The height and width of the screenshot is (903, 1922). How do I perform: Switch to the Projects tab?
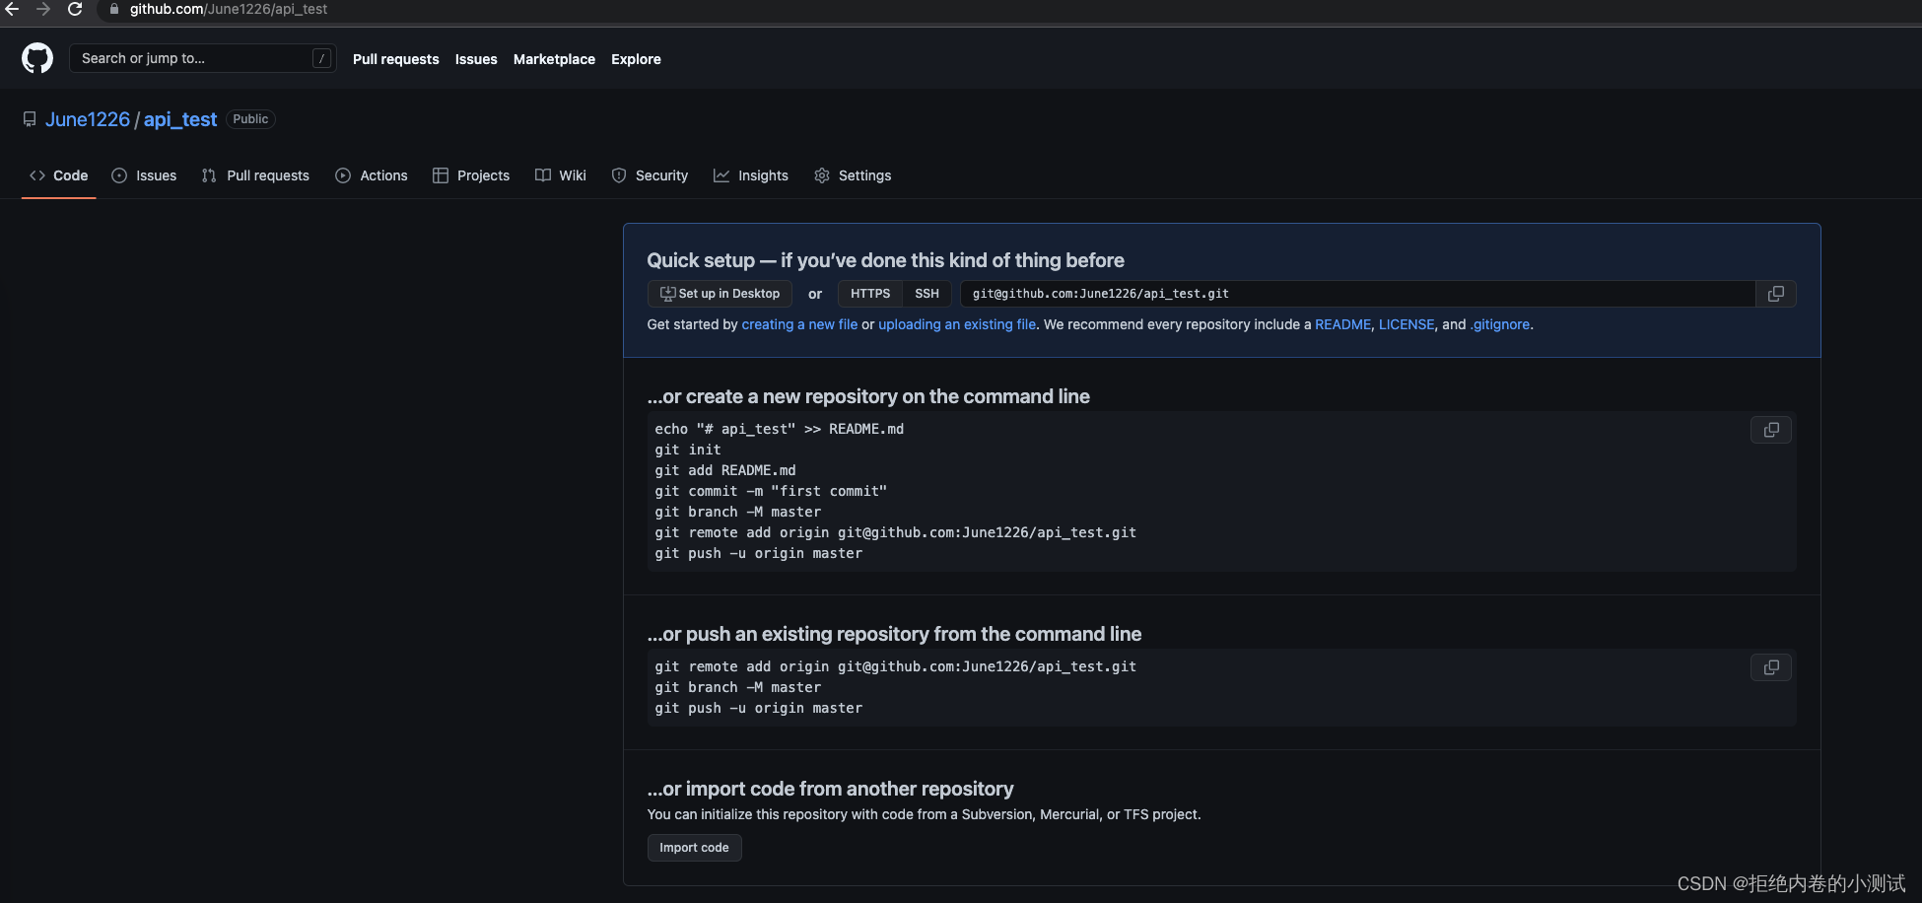(471, 175)
